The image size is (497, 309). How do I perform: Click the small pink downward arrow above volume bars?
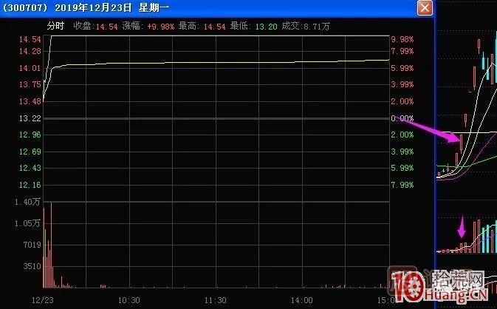(x=462, y=228)
